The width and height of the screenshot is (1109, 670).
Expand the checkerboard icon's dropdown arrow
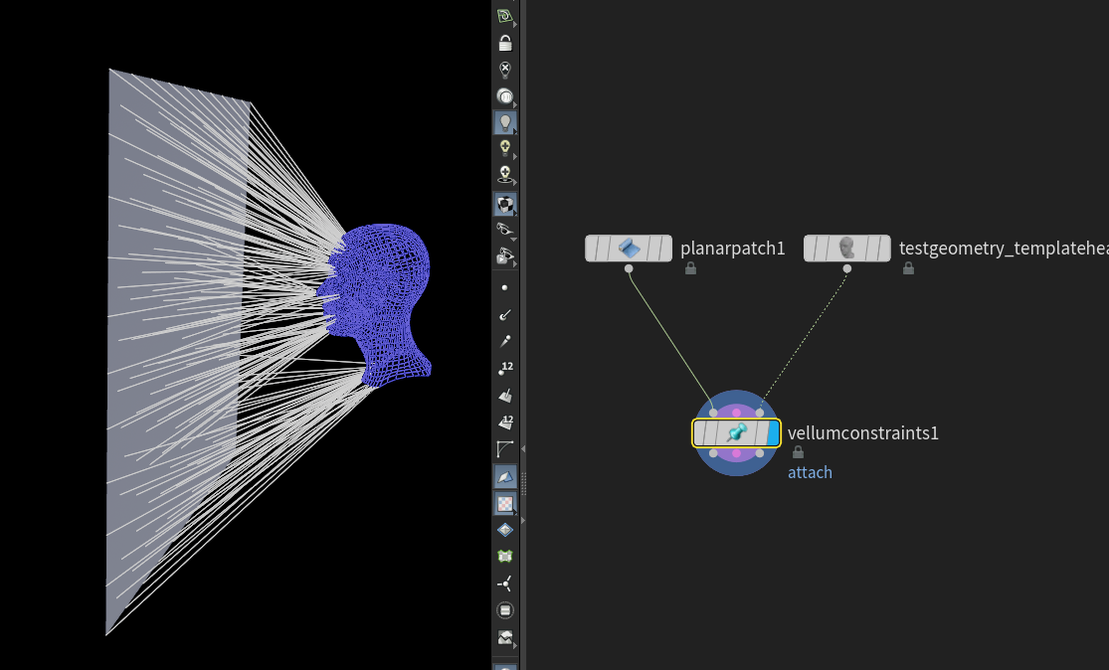[x=515, y=512]
